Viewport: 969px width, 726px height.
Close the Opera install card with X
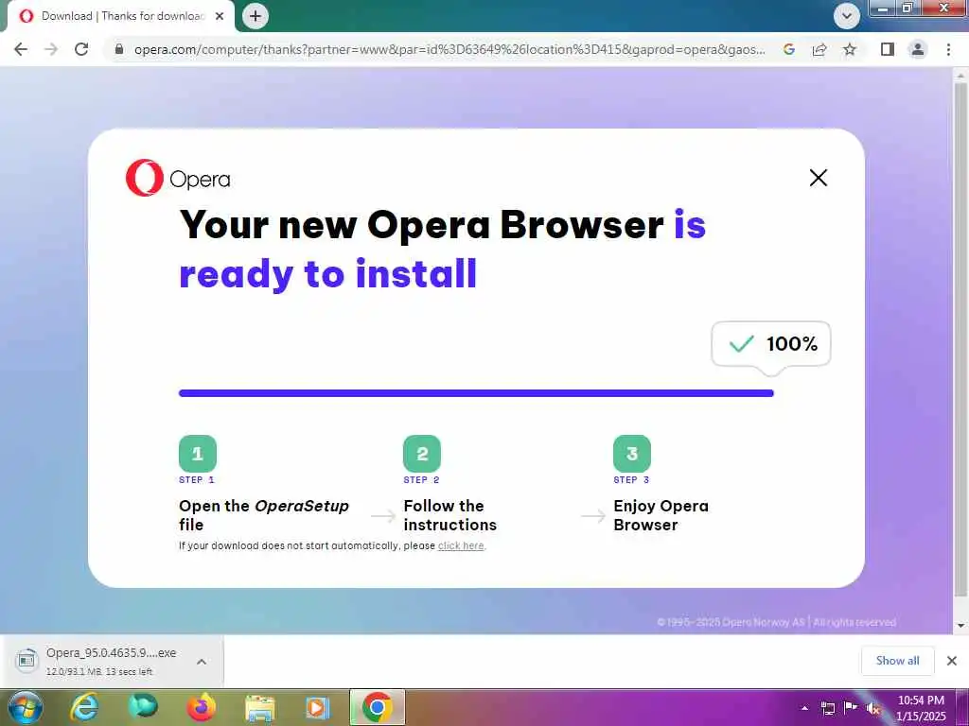(819, 178)
